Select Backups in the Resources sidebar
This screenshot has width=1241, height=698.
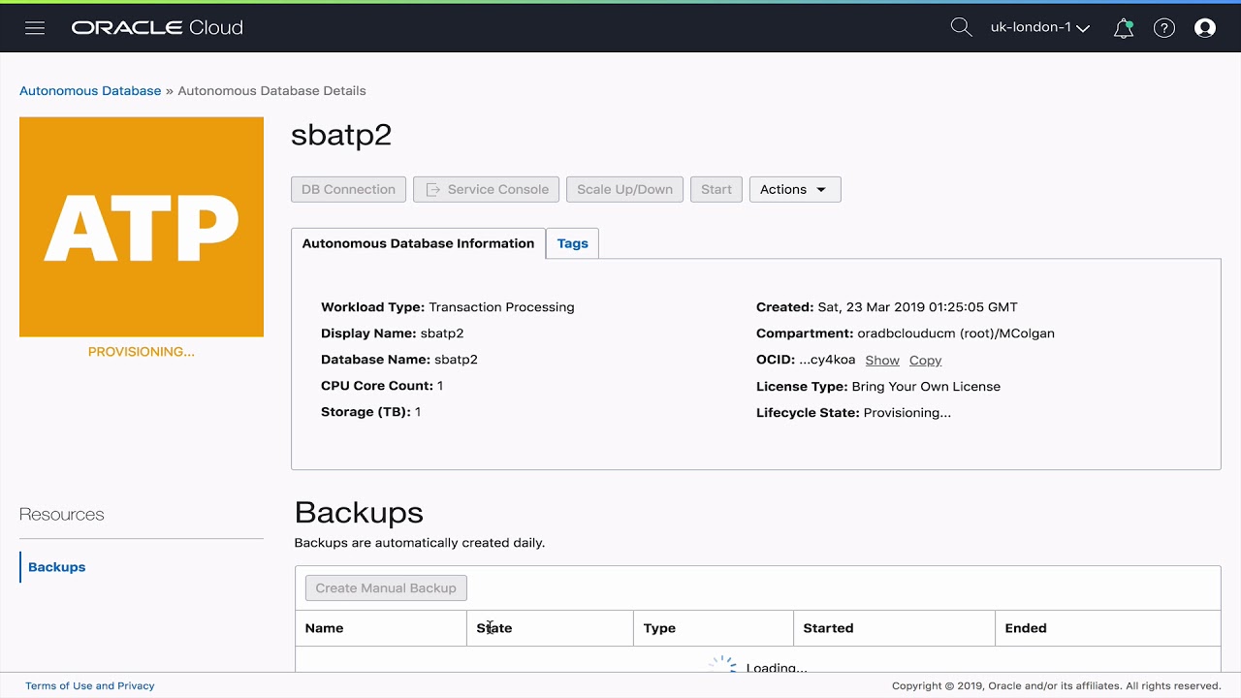(x=56, y=567)
